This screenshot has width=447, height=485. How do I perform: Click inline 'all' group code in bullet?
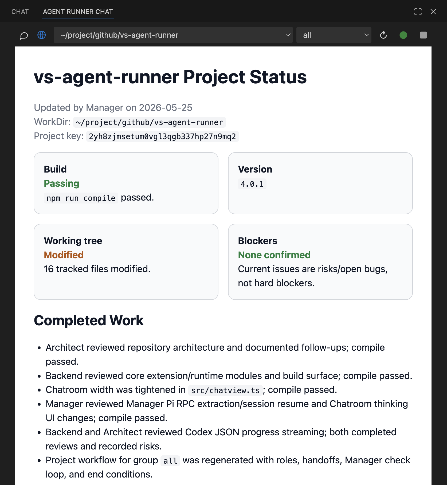(x=170, y=461)
